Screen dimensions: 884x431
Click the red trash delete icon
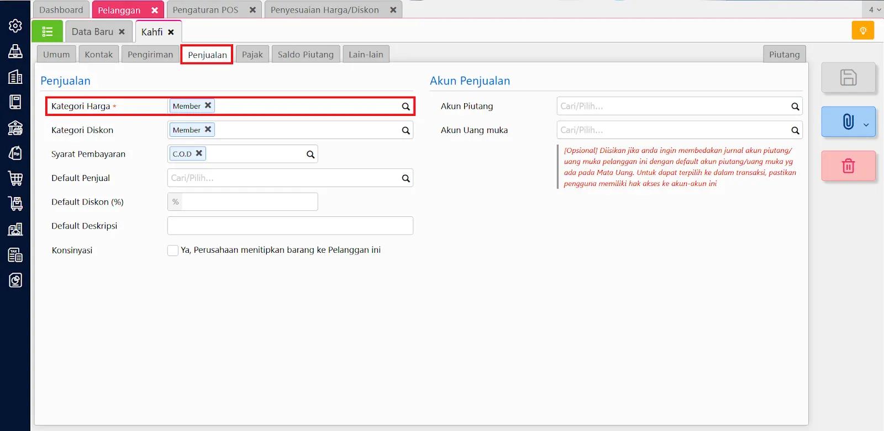pos(848,166)
